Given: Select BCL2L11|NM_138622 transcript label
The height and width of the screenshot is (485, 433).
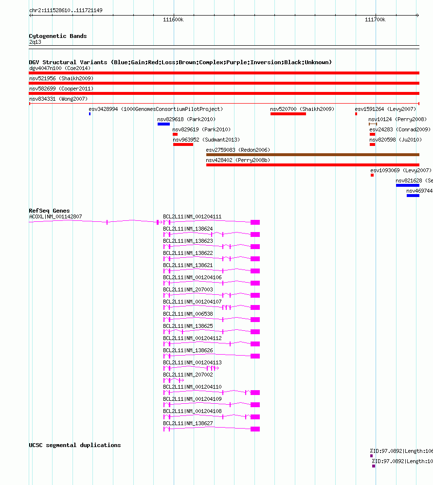Looking at the screenshot, I should pos(188,253).
